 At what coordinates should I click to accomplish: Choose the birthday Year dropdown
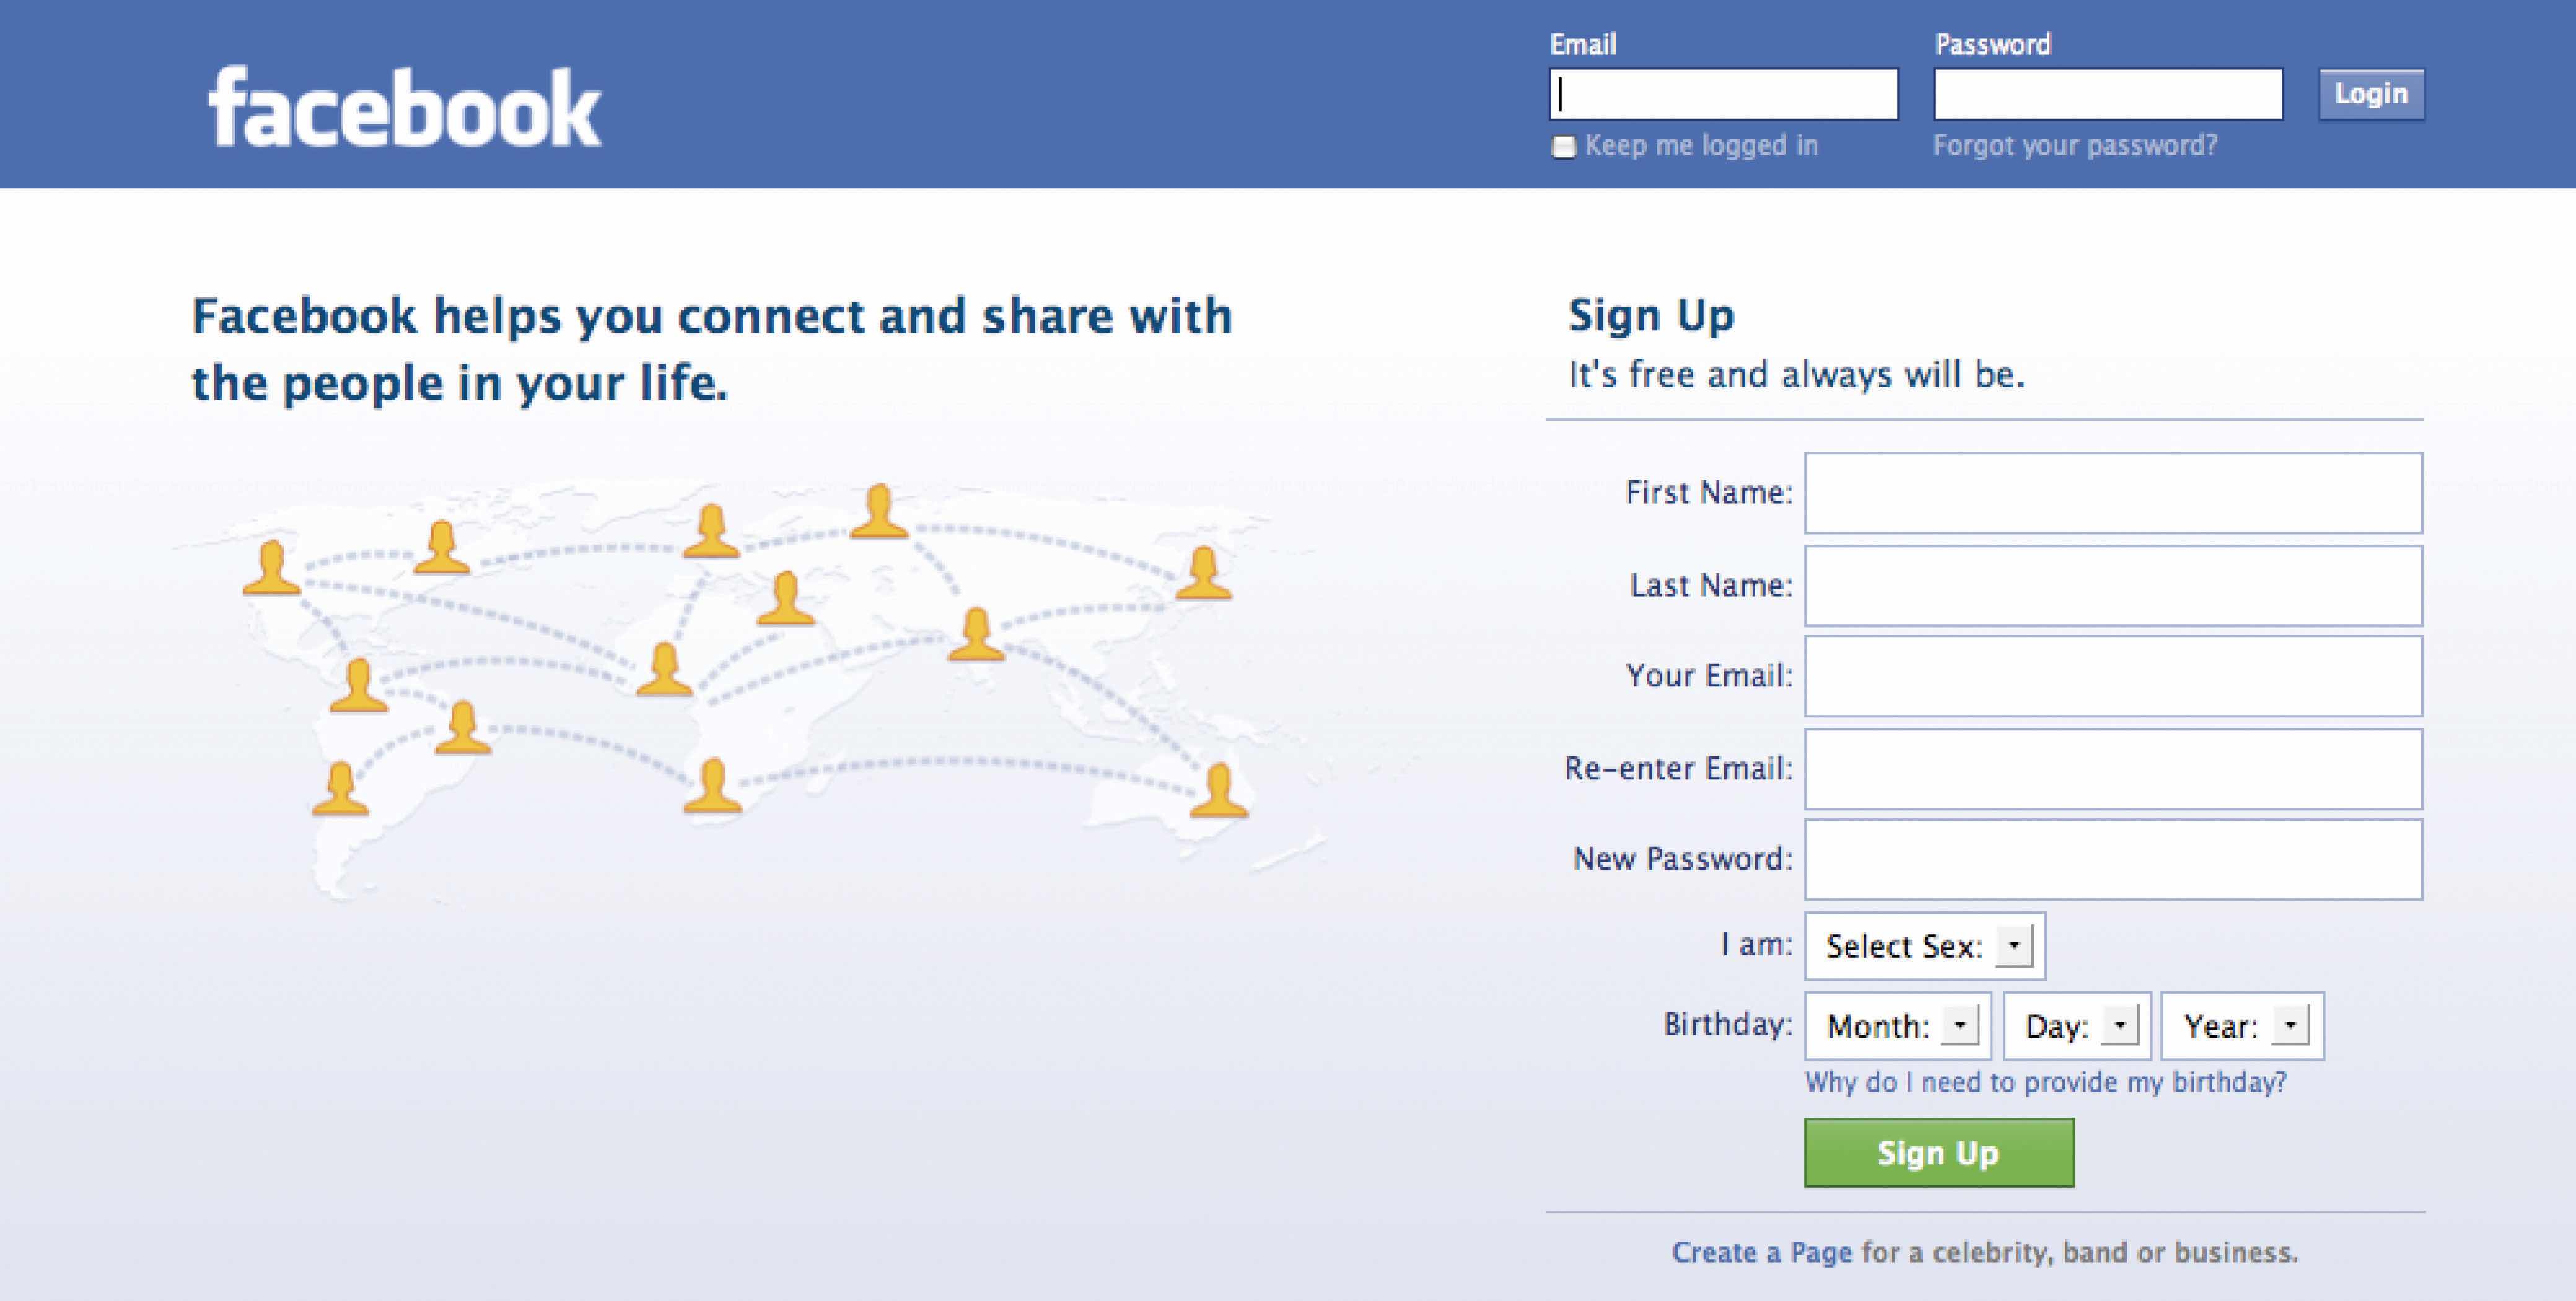[x=2242, y=1026]
